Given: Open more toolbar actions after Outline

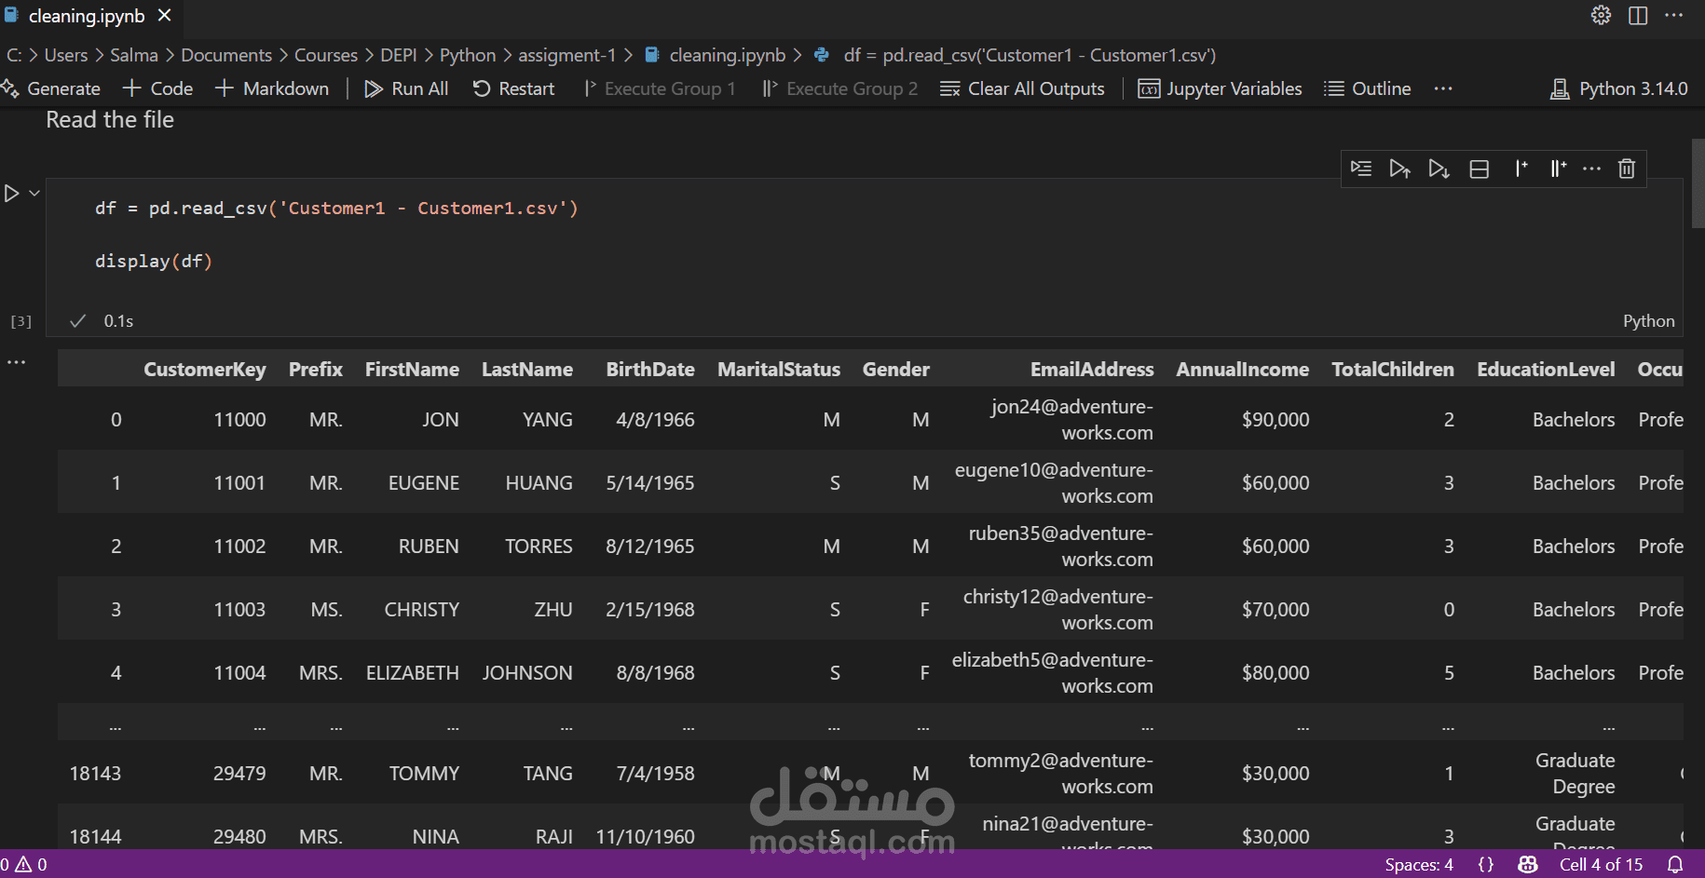Looking at the screenshot, I should point(1443,88).
